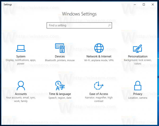The height and width of the screenshot is (126, 159).
Task: Minimize the Settings window
Action: coord(135,5)
